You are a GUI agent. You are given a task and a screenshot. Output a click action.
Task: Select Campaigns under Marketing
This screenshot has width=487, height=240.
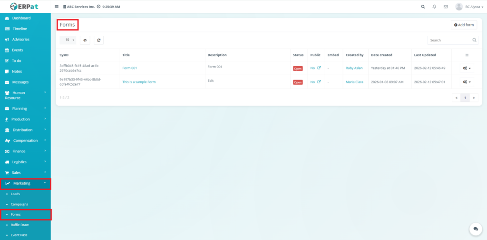coord(20,204)
